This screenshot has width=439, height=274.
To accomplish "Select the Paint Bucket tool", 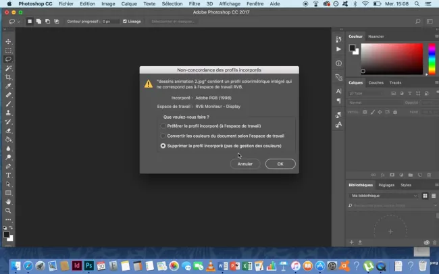I will [8, 140].
